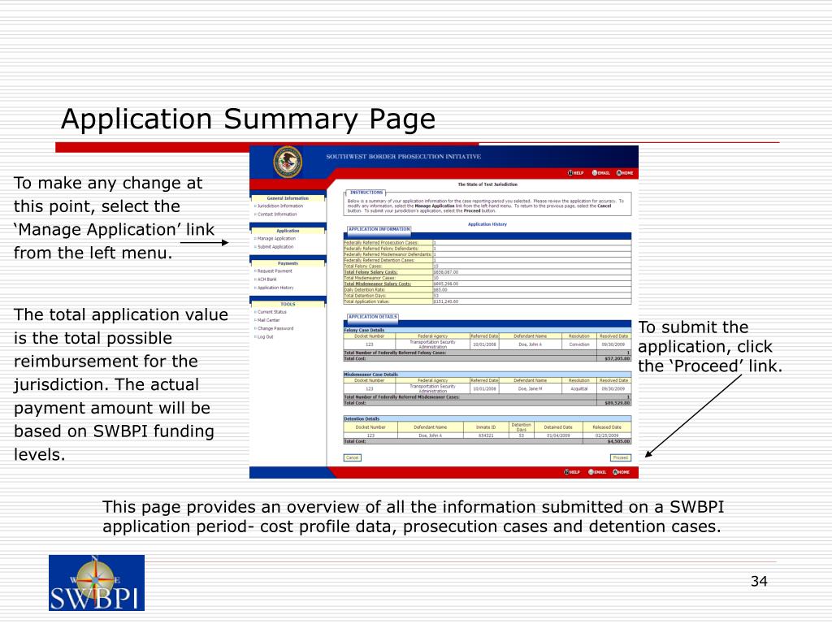Click the Detention Days column header
The height and width of the screenshot is (624, 832).
point(521,427)
